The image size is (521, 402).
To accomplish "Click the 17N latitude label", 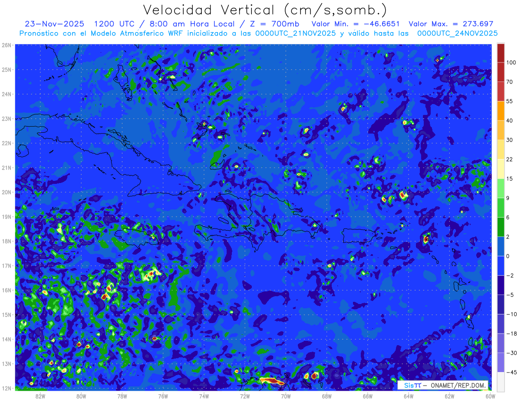I will [6, 265].
